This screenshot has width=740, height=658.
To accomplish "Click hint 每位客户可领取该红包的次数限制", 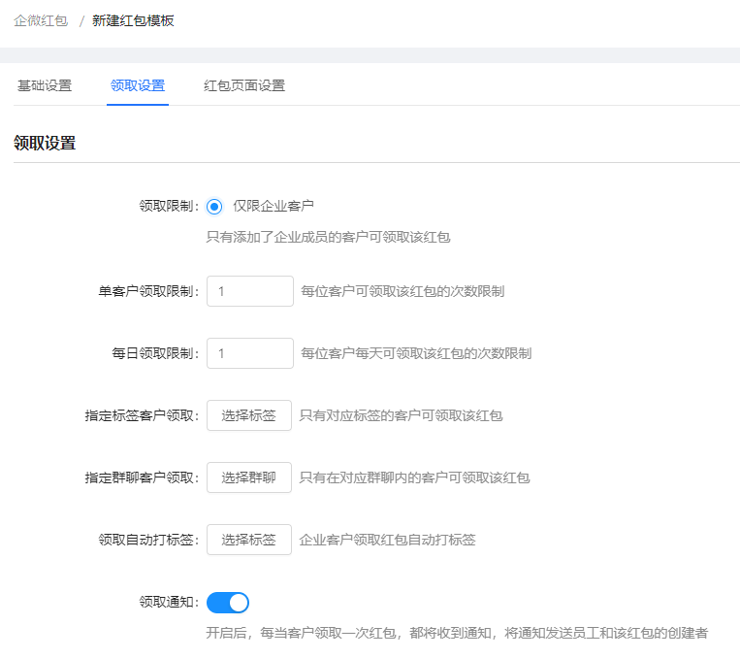I will [402, 291].
